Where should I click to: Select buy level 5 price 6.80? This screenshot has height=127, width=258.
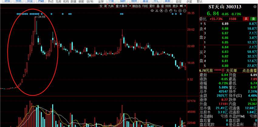click(x=225, y=66)
